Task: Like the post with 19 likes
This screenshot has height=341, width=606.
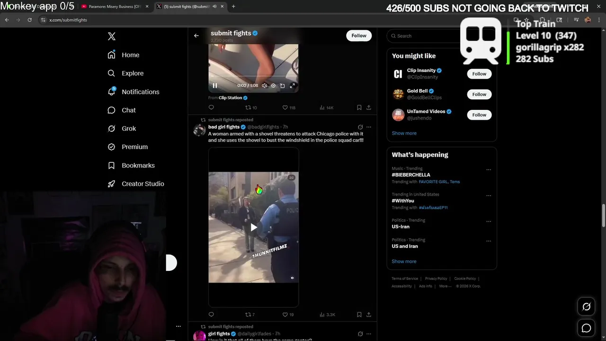Action: point(288,314)
